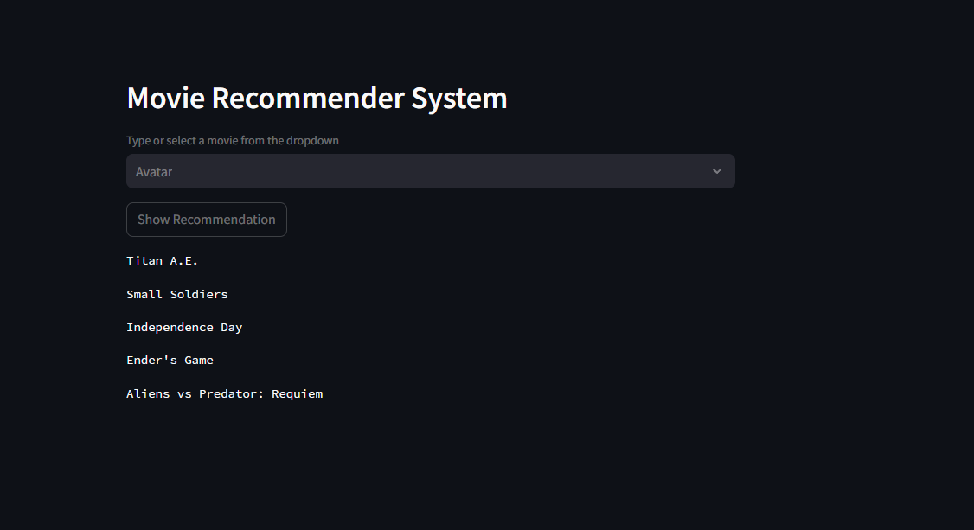The width and height of the screenshot is (974, 530).
Task: Click the Movie Recommender System heading
Action: 317,99
